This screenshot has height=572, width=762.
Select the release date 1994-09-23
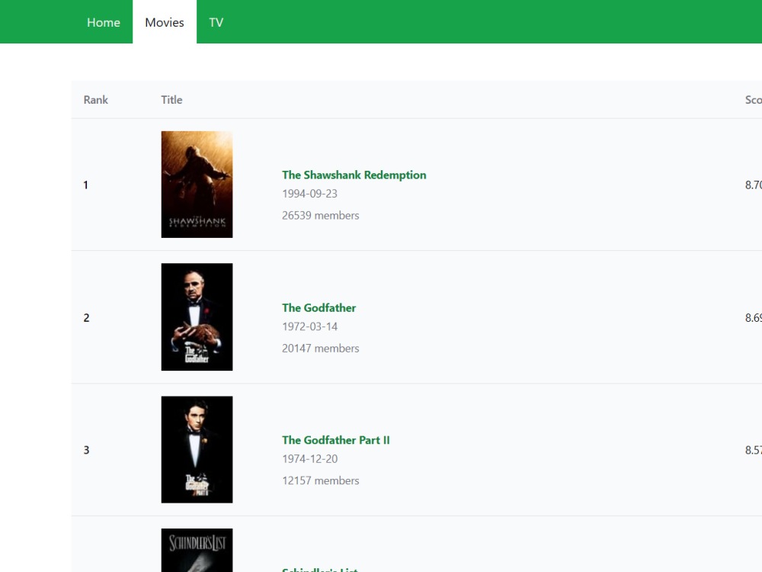309,194
